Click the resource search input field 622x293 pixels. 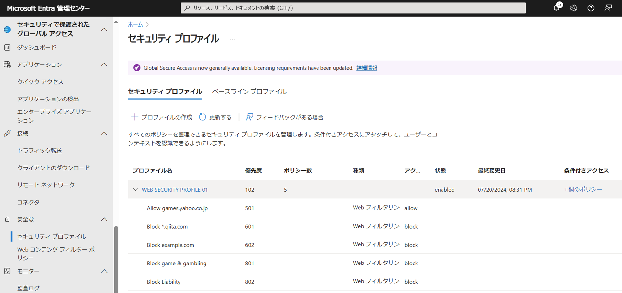click(353, 8)
